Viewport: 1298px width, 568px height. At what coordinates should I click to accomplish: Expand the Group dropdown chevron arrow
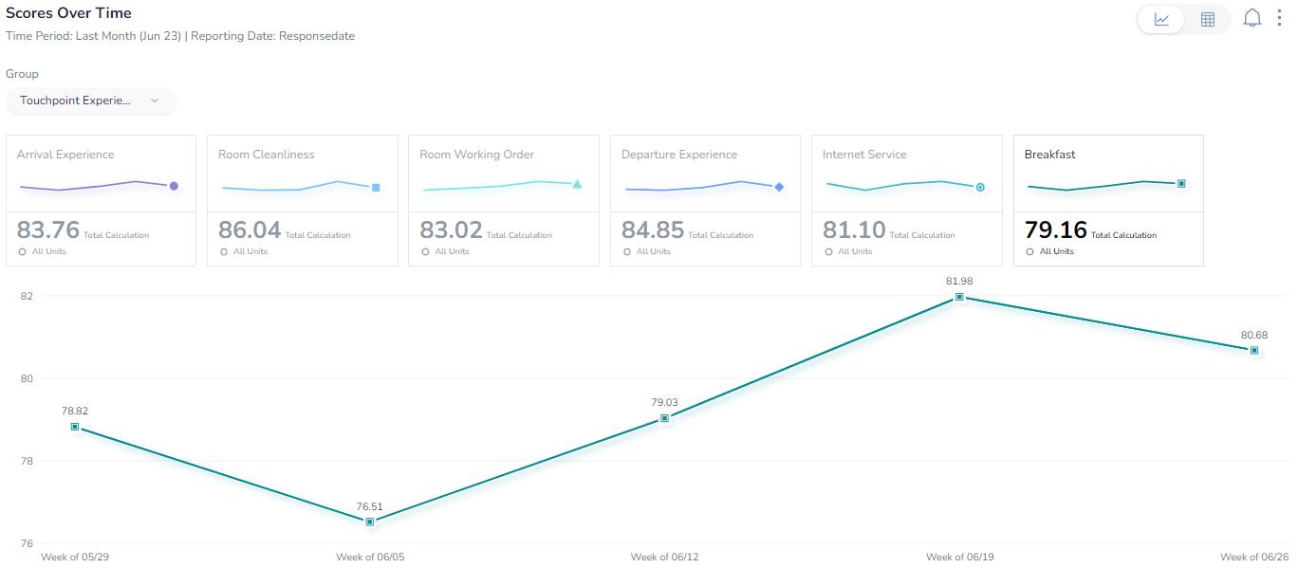coord(155,101)
